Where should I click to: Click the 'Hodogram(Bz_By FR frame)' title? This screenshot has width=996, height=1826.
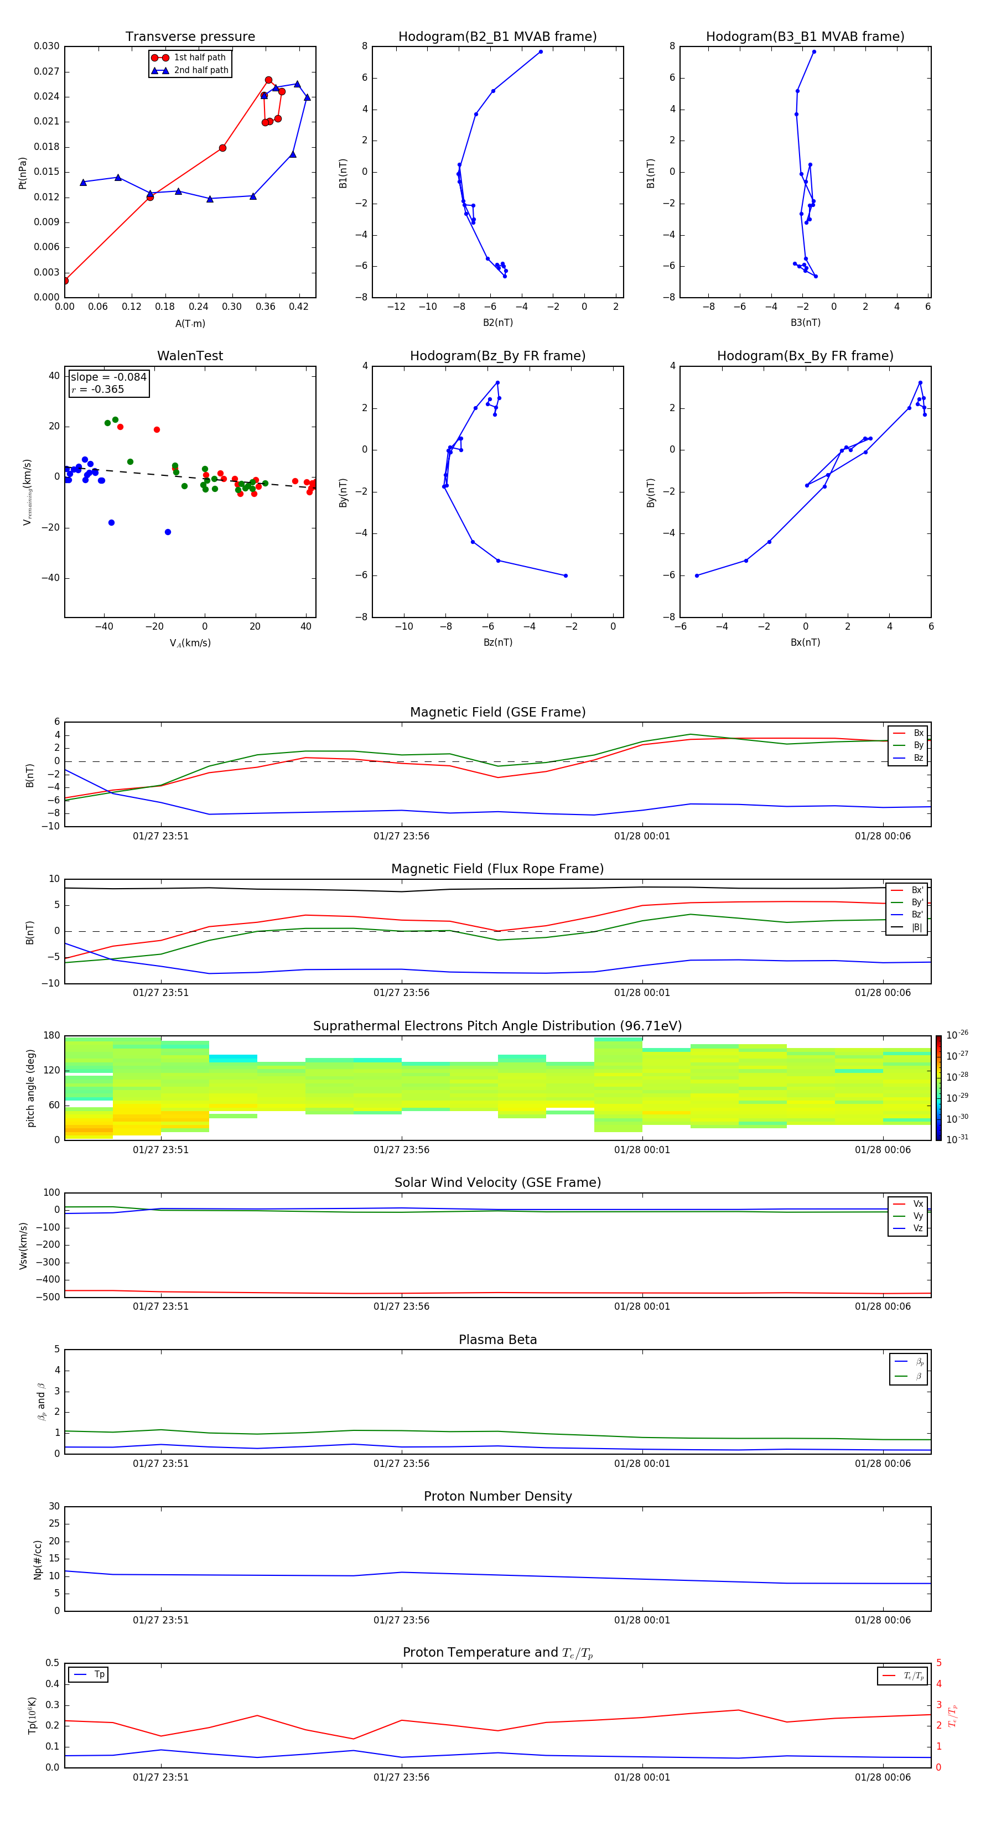point(497,356)
